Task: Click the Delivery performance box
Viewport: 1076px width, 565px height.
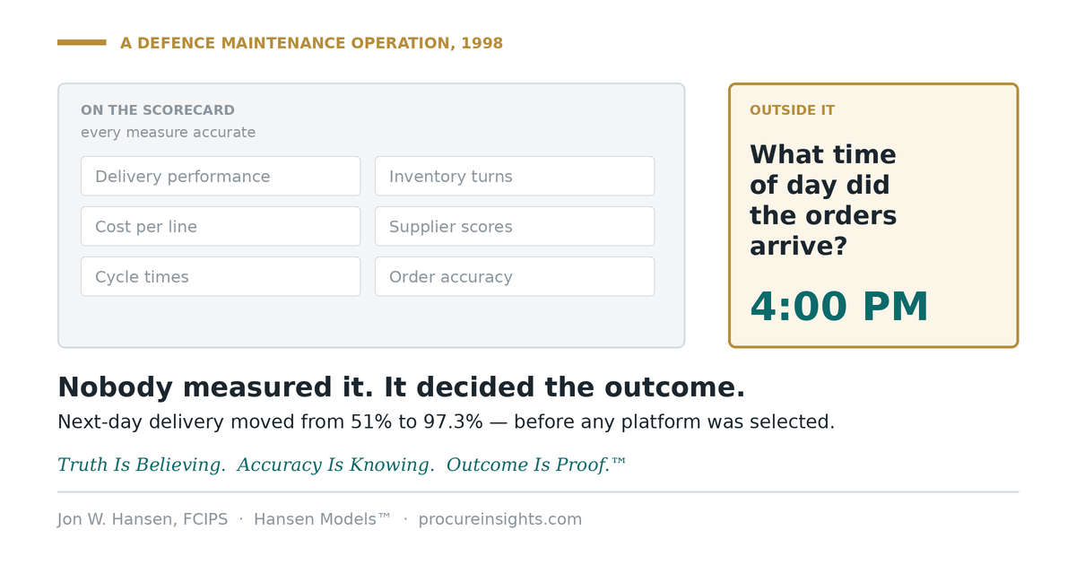Action: tap(221, 176)
